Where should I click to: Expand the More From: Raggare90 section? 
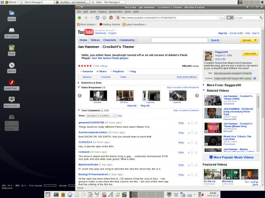pos(204,85)
